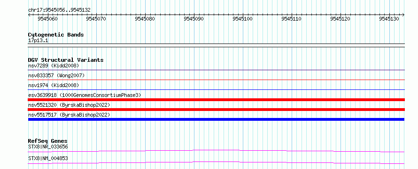The height and width of the screenshot is (169, 418).
Task: Click ruler position 9545080
Action: click(x=145, y=19)
